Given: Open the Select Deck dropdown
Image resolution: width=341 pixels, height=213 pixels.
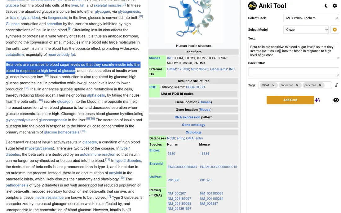Looking at the screenshot, I should click(x=311, y=18).
